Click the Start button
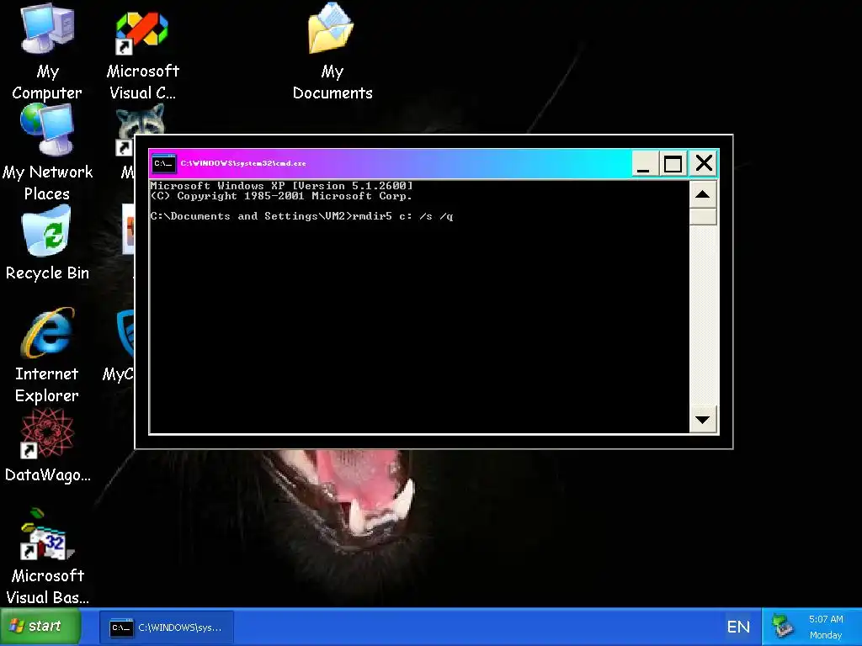This screenshot has height=646, width=862. click(40, 626)
